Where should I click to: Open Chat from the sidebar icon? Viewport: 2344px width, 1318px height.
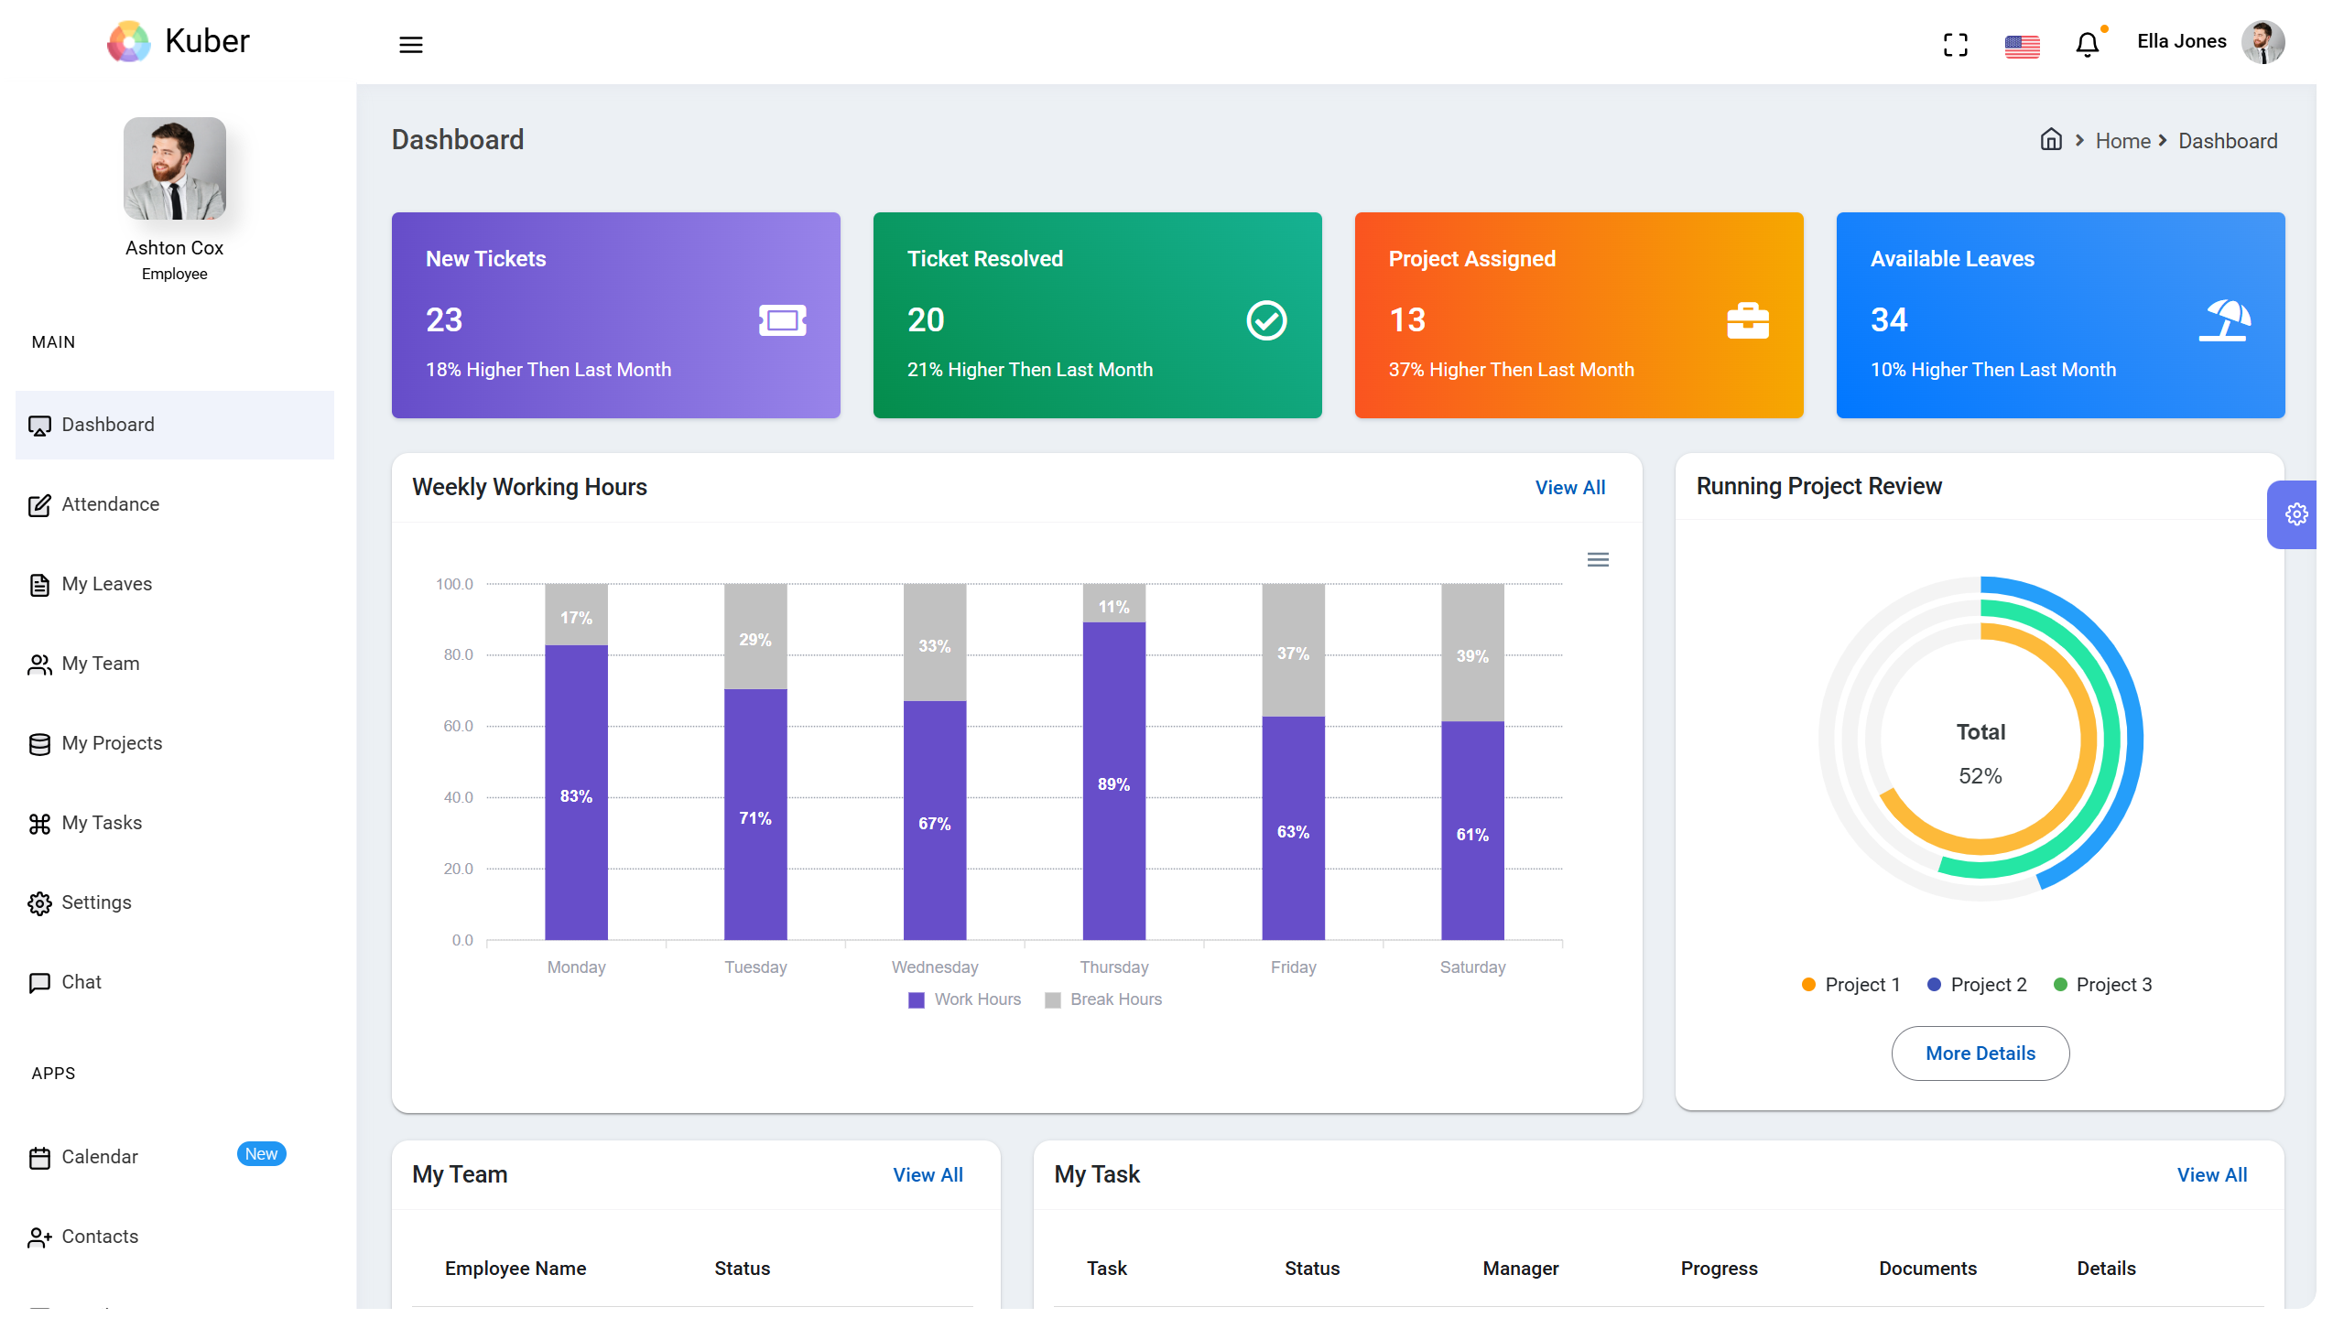point(40,982)
